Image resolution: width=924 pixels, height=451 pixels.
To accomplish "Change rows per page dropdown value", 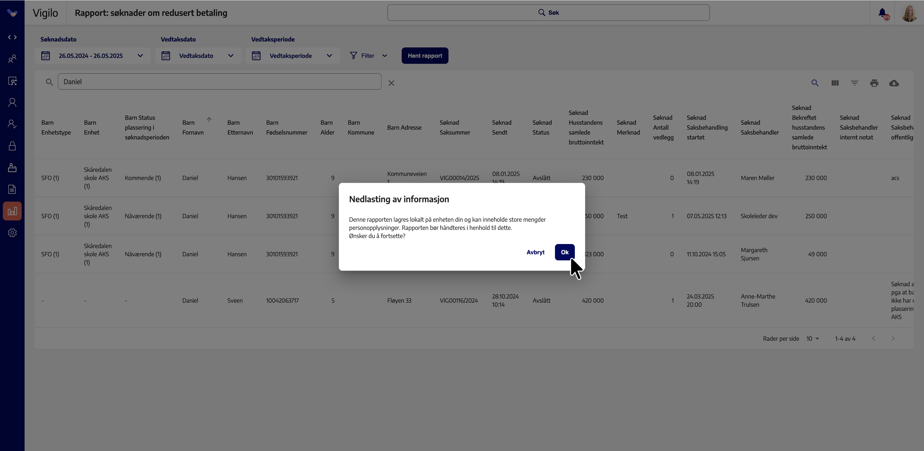I will 812,339.
